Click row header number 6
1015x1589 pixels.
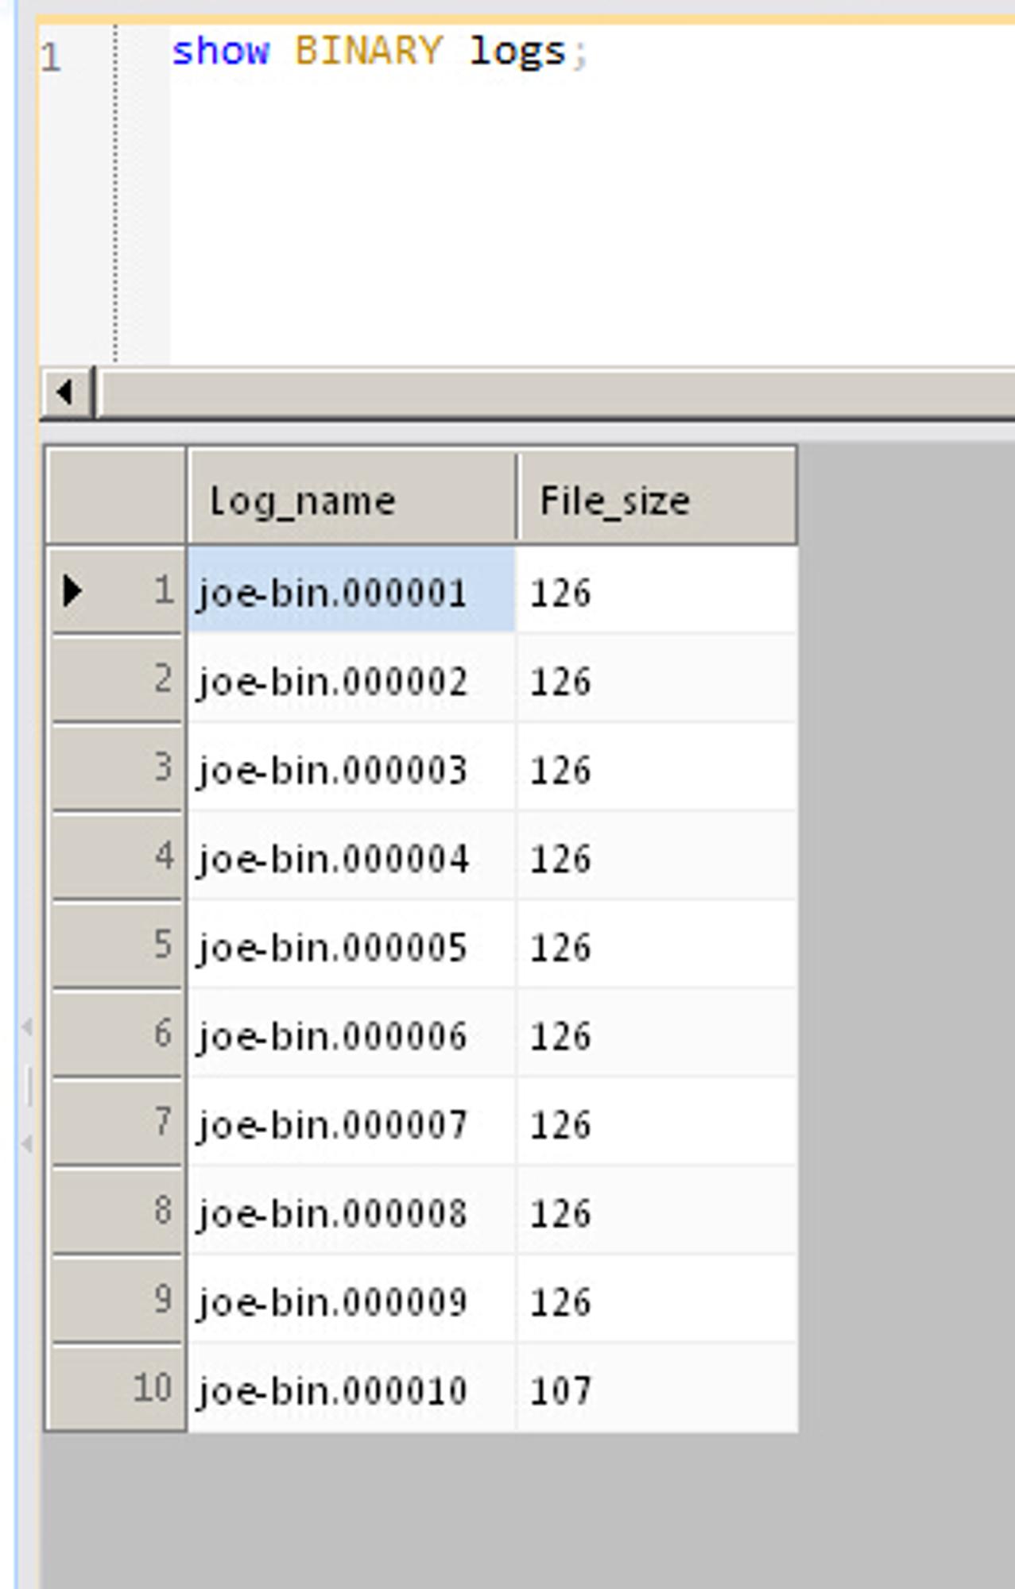pos(117,1034)
